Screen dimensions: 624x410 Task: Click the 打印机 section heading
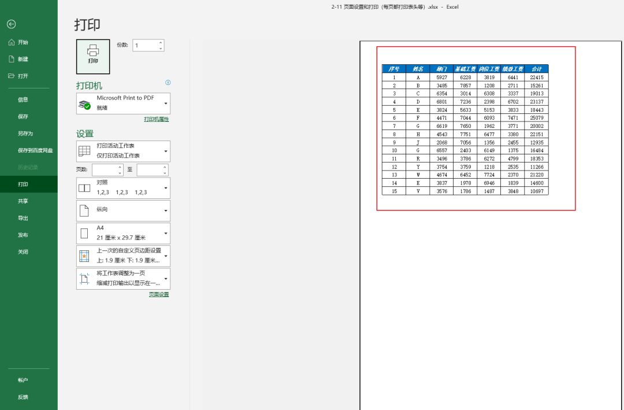click(89, 86)
